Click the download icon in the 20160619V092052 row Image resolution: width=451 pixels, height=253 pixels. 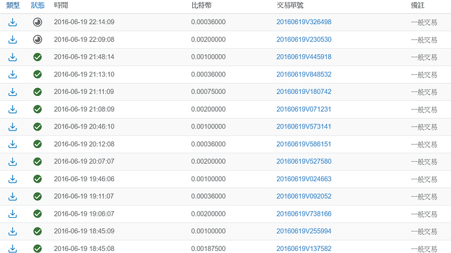(12, 196)
